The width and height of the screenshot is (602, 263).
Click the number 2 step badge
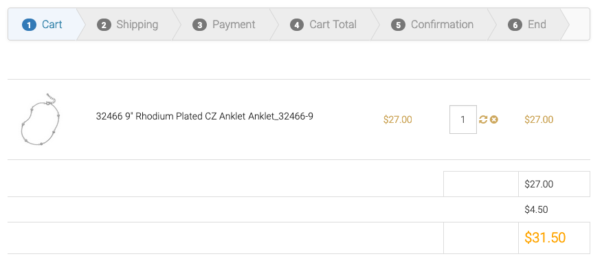104,25
